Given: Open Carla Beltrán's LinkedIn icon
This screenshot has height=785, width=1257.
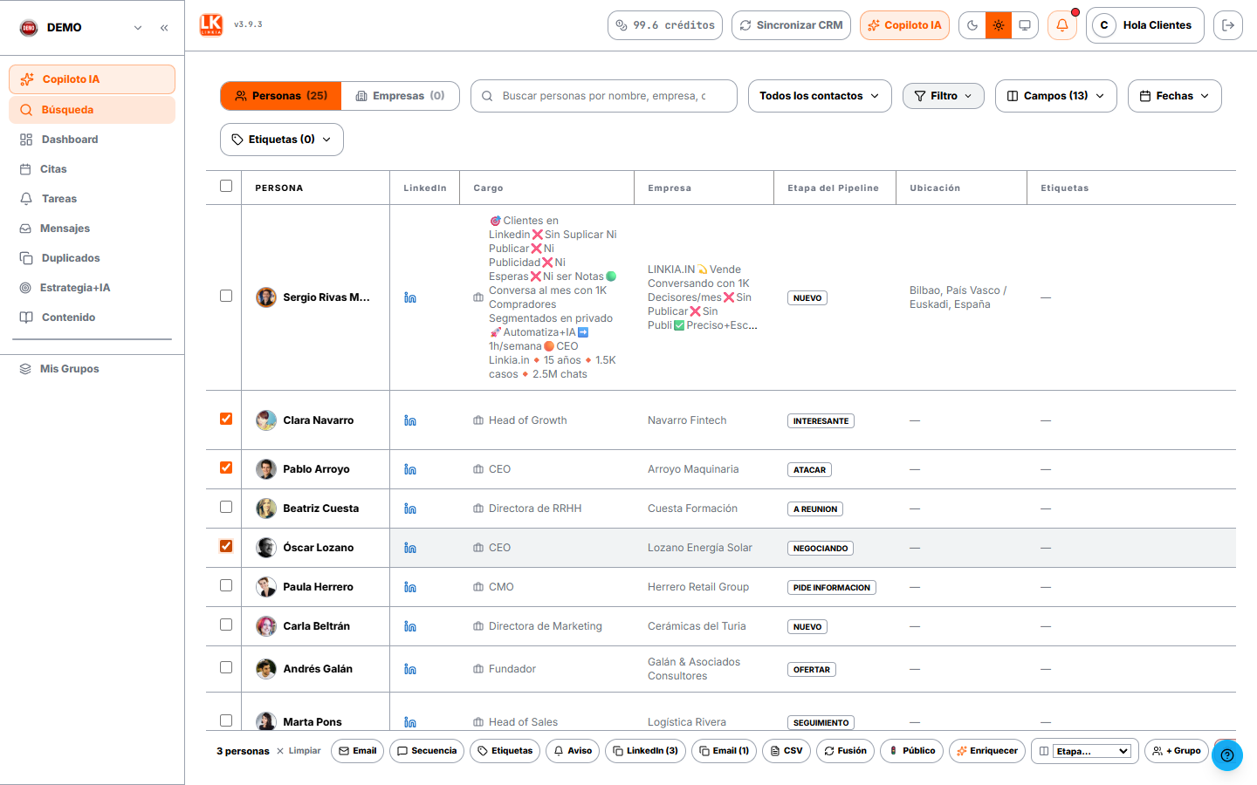Looking at the screenshot, I should click(410, 626).
